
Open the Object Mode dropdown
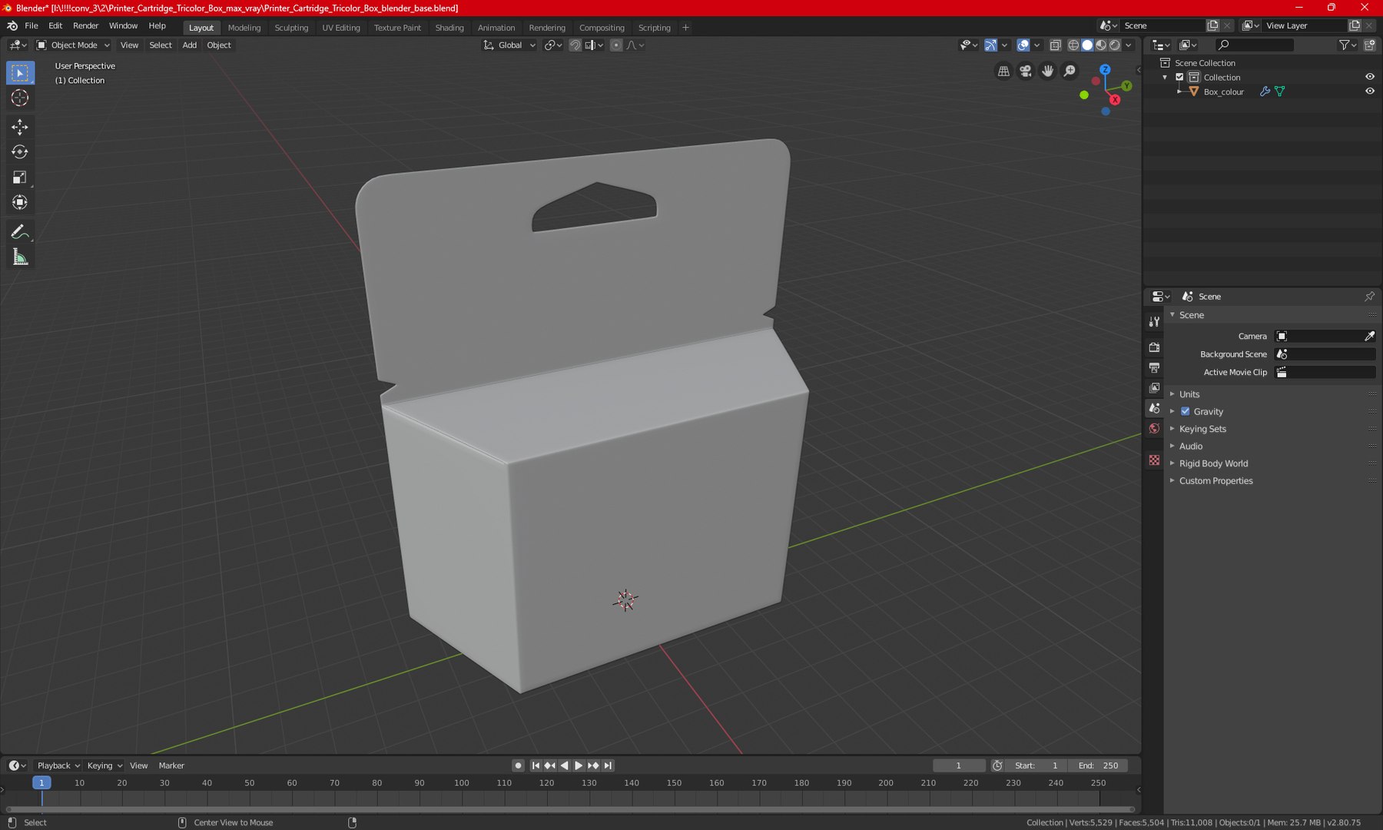(x=74, y=45)
